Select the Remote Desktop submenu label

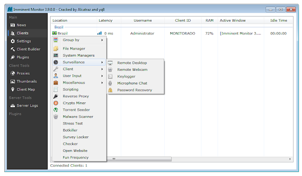132,63
